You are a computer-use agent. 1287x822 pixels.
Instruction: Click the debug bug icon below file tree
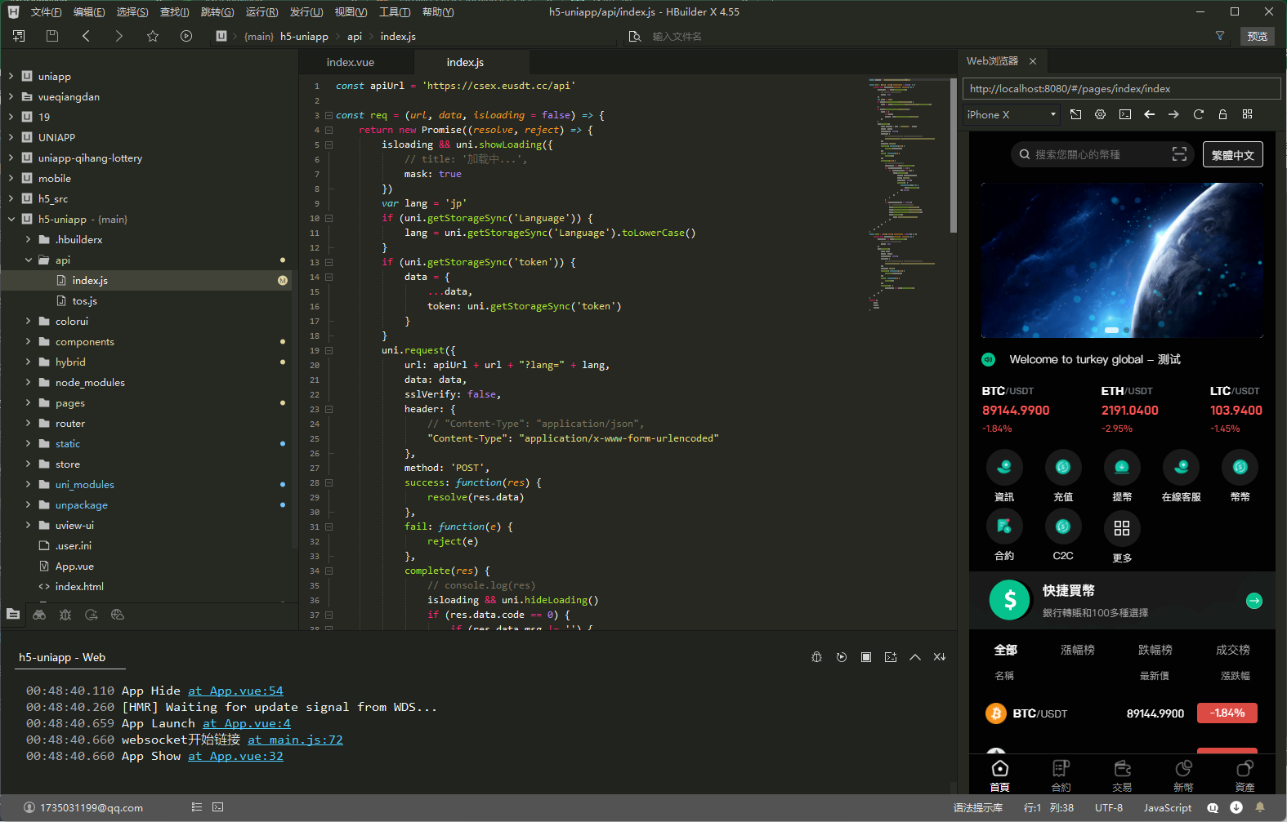(x=65, y=615)
